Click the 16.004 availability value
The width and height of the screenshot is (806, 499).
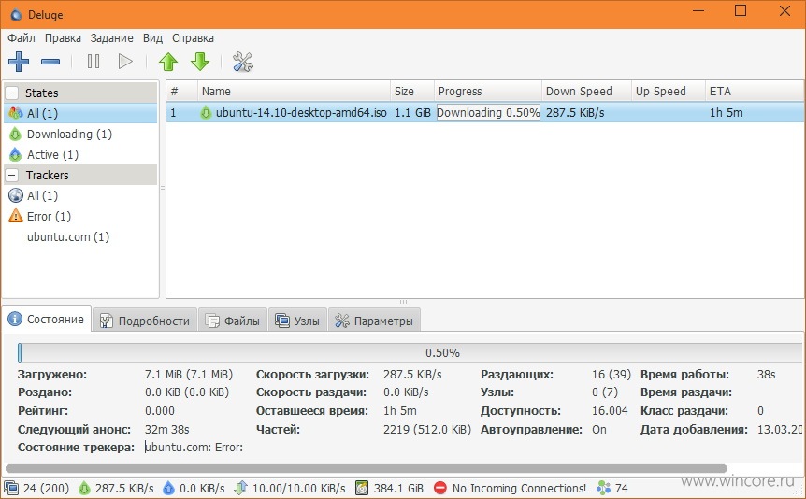[610, 411]
